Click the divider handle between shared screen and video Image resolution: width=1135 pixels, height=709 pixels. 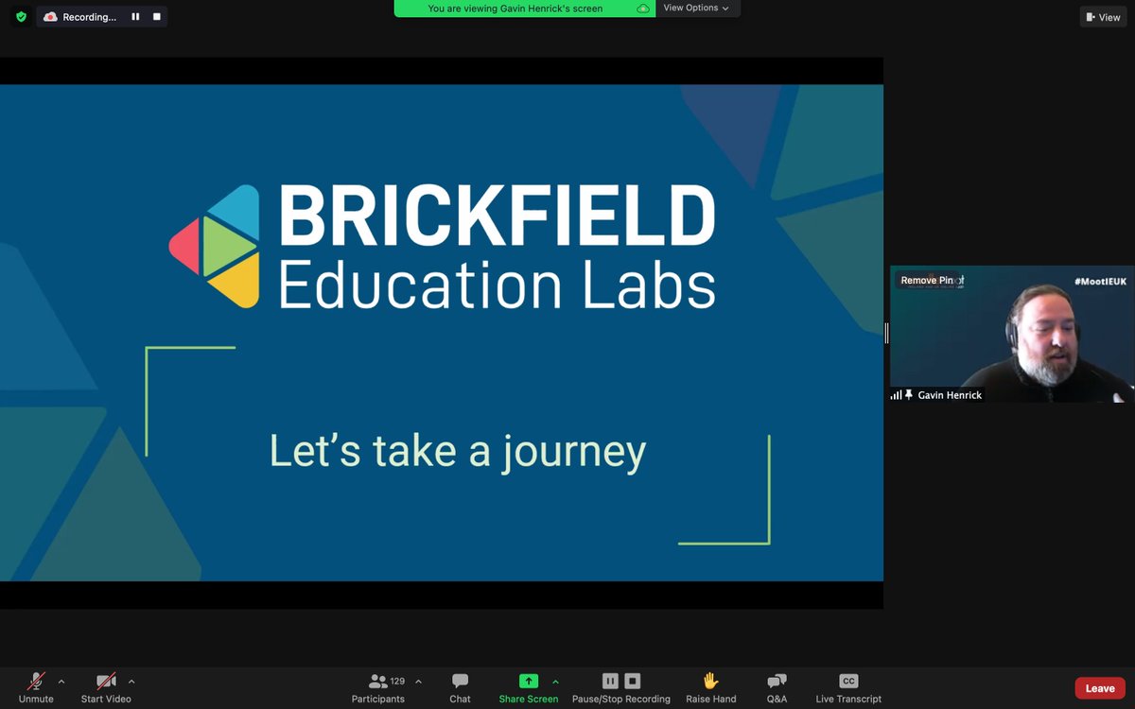[x=886, y=333]
